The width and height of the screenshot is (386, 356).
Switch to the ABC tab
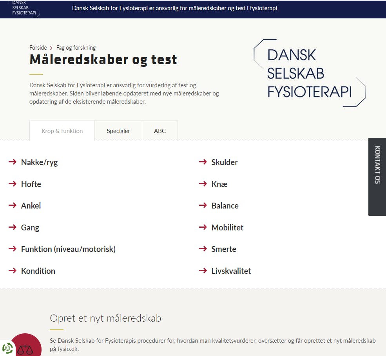pyautogui.click(x=160, y=131)
